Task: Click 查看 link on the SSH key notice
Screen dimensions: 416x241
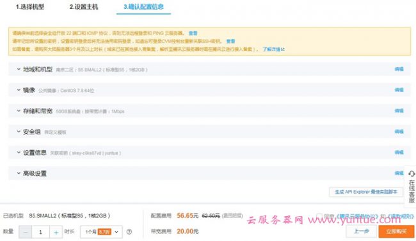Action: point(230,41)
